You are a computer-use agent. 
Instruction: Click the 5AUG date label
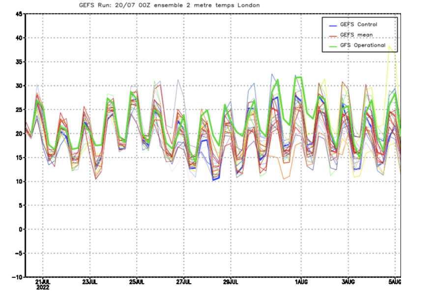point(395,282)
